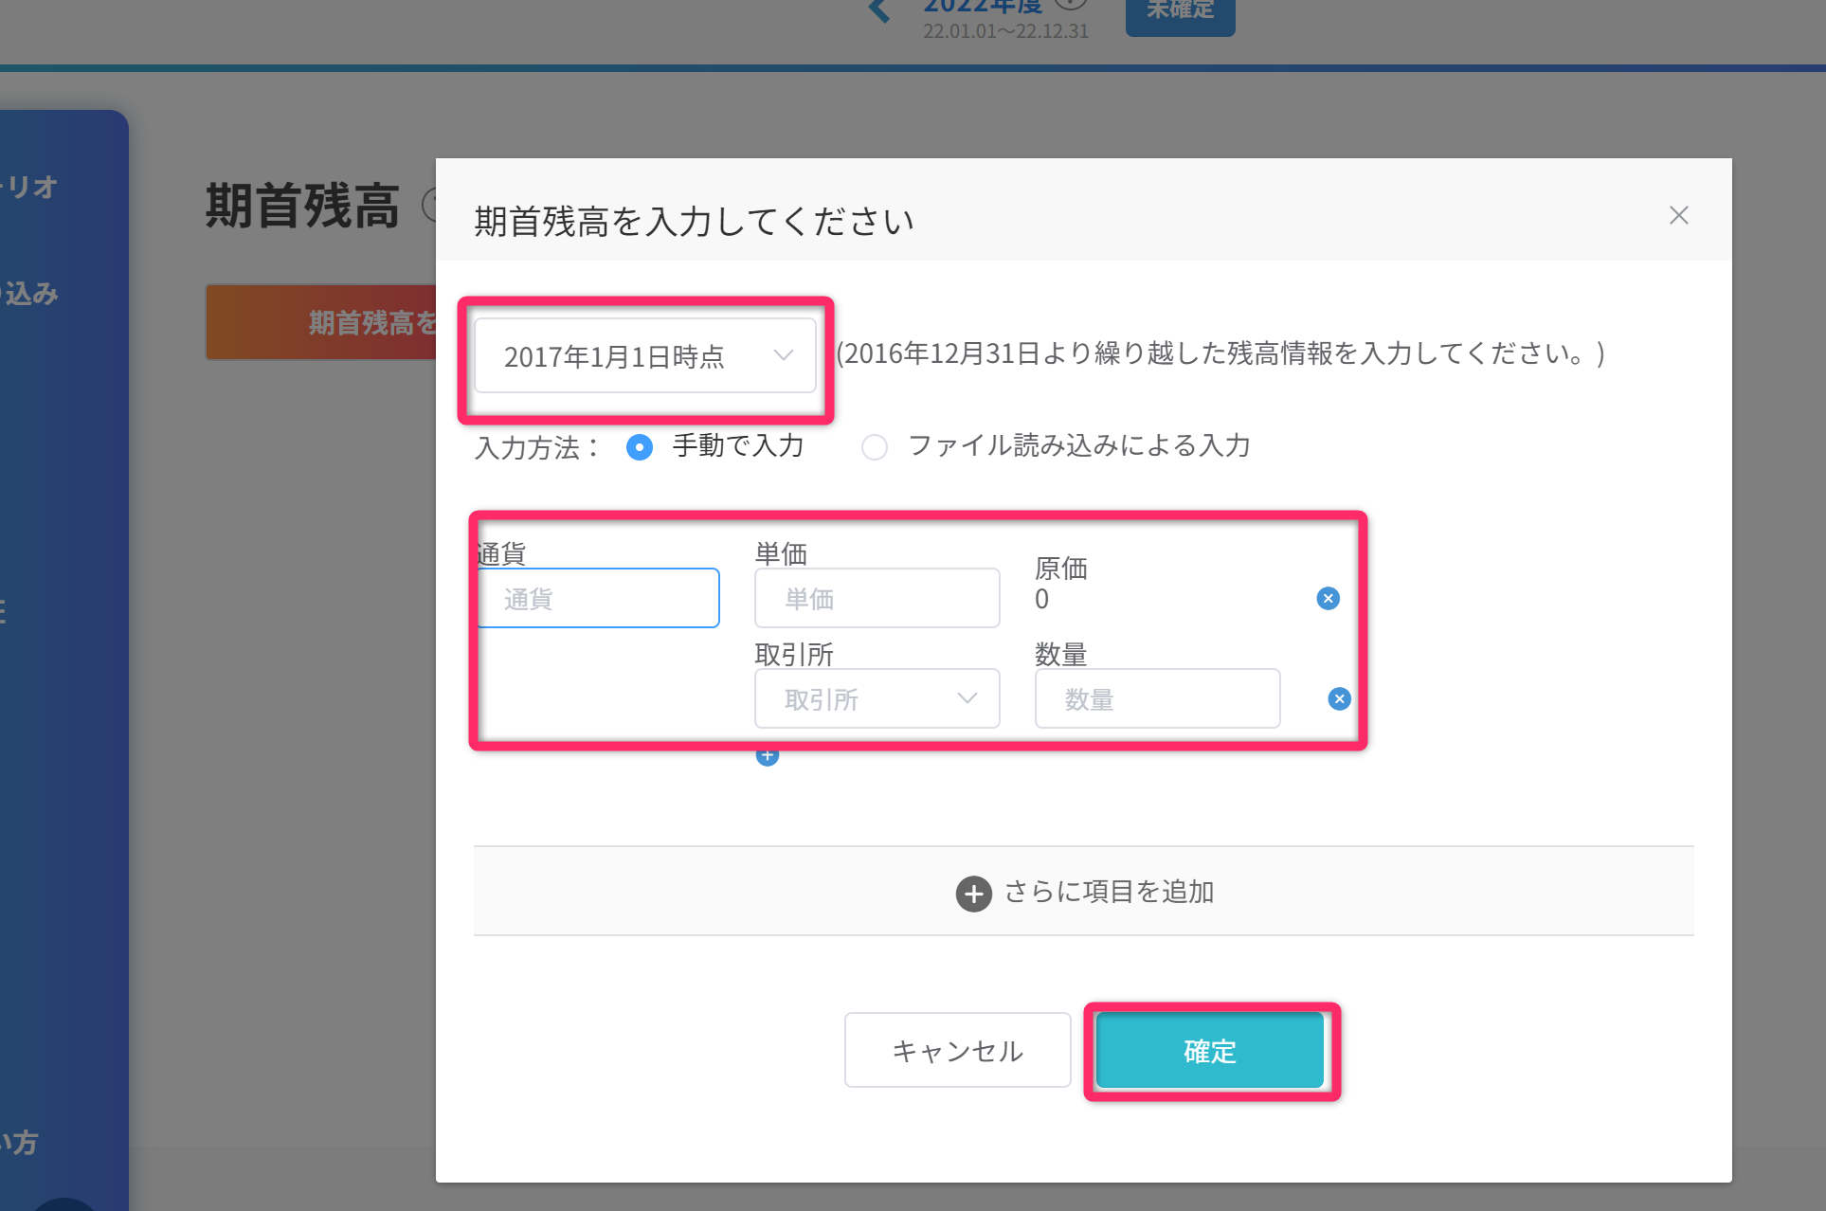Viewport: 1826px width, 1211px height.
Task: Click さらに項目を追加 button
Action: click(x=1083, y=892)
